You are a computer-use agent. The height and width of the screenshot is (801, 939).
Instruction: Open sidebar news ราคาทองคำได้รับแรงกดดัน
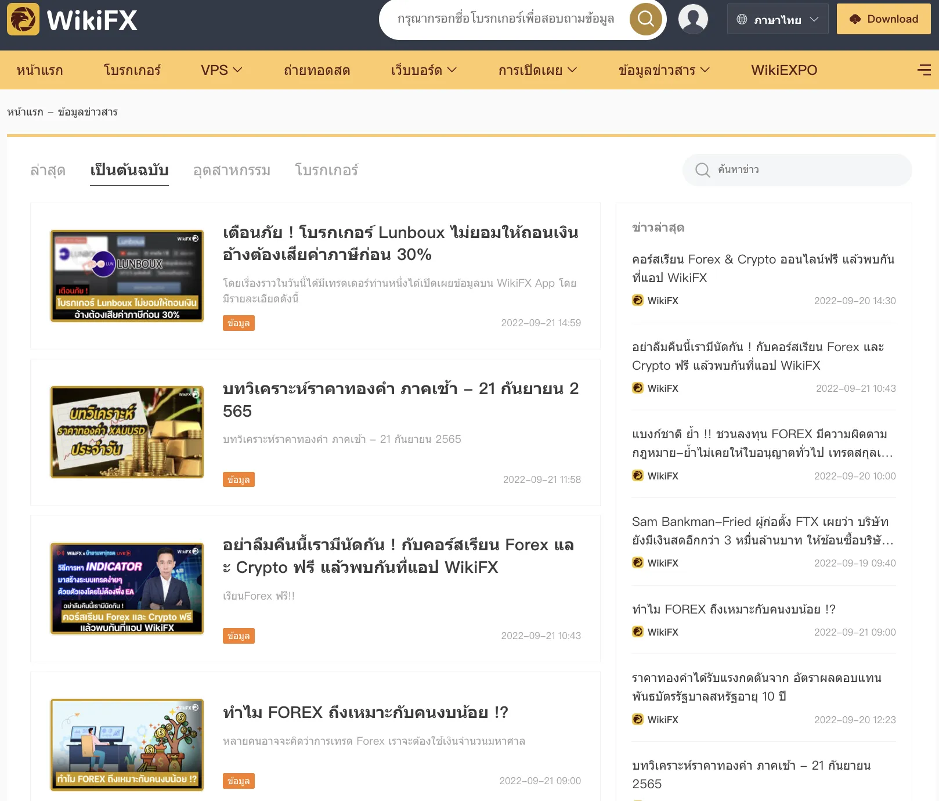(x=757, y=687)
